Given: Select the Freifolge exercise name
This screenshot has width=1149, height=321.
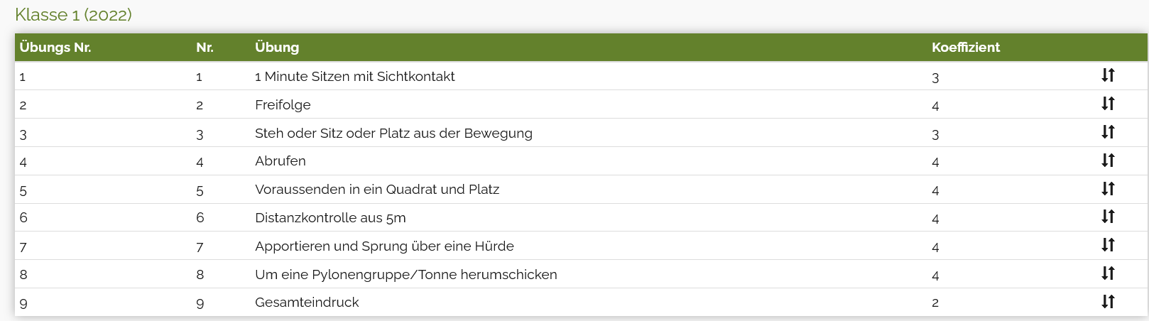Looking at the screenshot, I should pos(283,105).
